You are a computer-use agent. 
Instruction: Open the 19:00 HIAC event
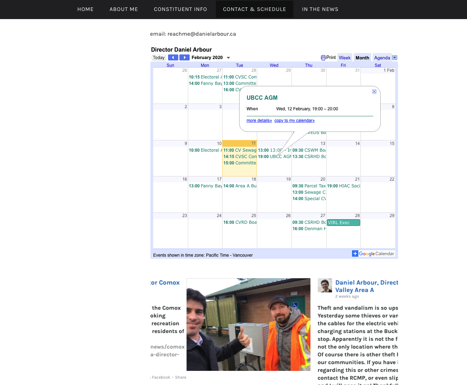(343, 186)
